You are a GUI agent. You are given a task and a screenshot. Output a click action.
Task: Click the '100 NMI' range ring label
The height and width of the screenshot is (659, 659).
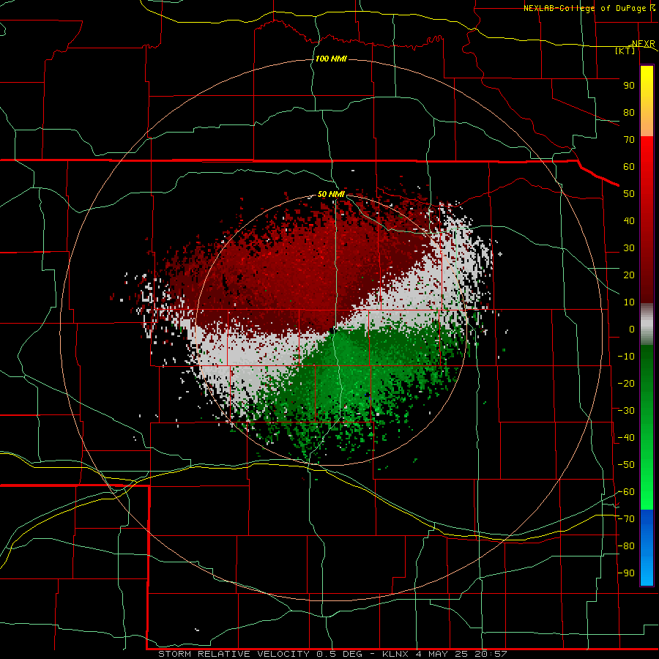tap(331, 59)
